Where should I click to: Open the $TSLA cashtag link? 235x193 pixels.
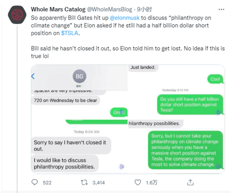[70, 33]
